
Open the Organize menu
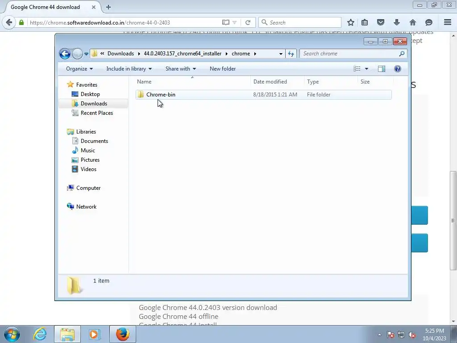pyautogui.click(x=79, y=69)
